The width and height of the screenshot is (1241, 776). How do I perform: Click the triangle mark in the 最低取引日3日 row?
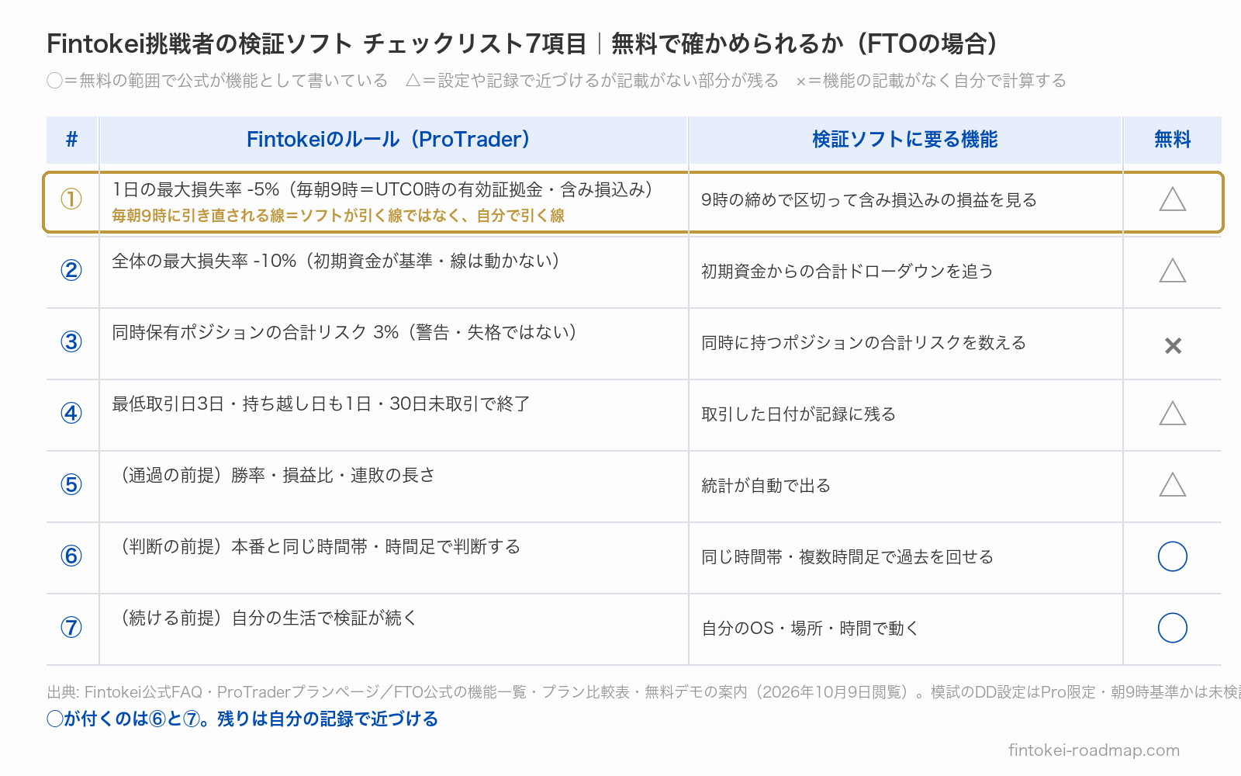1172,414
